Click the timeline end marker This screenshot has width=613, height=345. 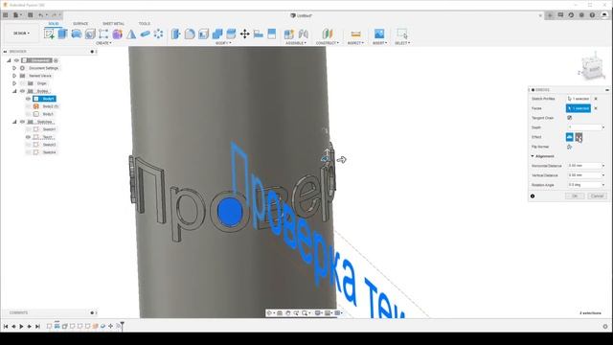[x=122, y=325]
